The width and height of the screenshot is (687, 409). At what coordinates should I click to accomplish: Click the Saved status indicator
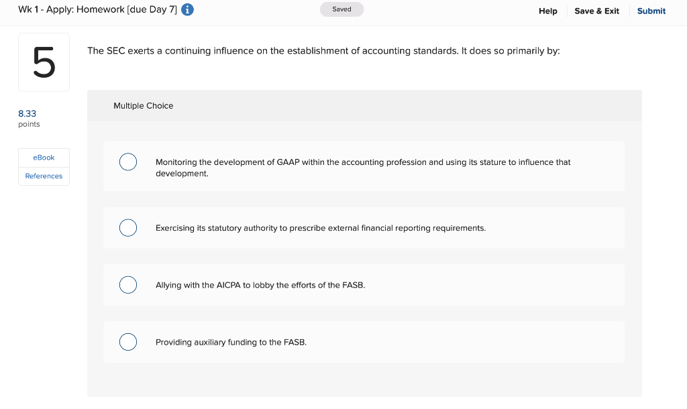[x=341, y=9]
